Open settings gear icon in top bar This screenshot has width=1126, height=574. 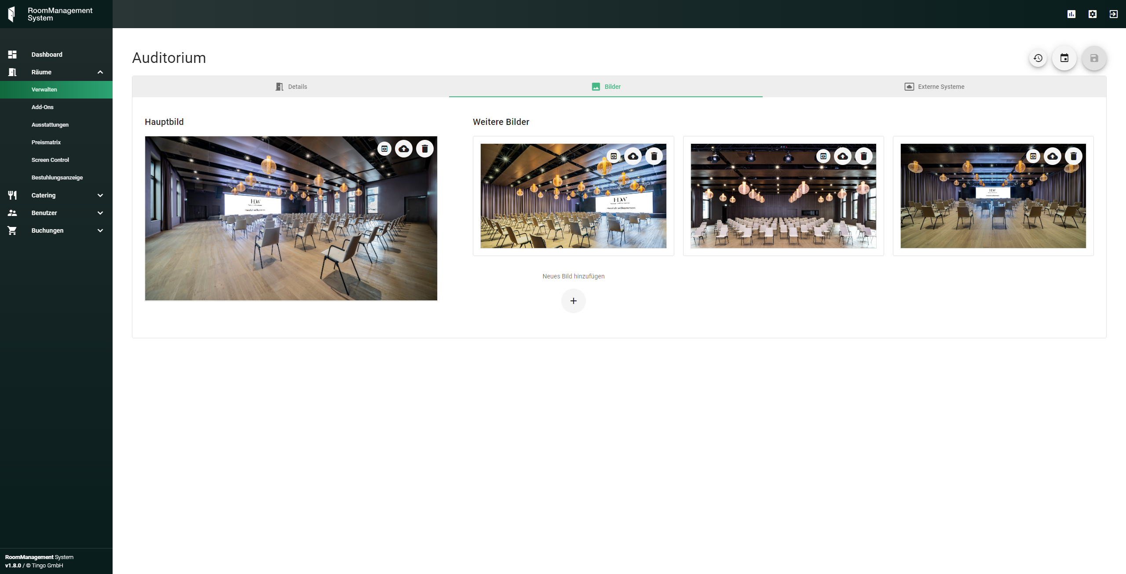pos(1092,14)
